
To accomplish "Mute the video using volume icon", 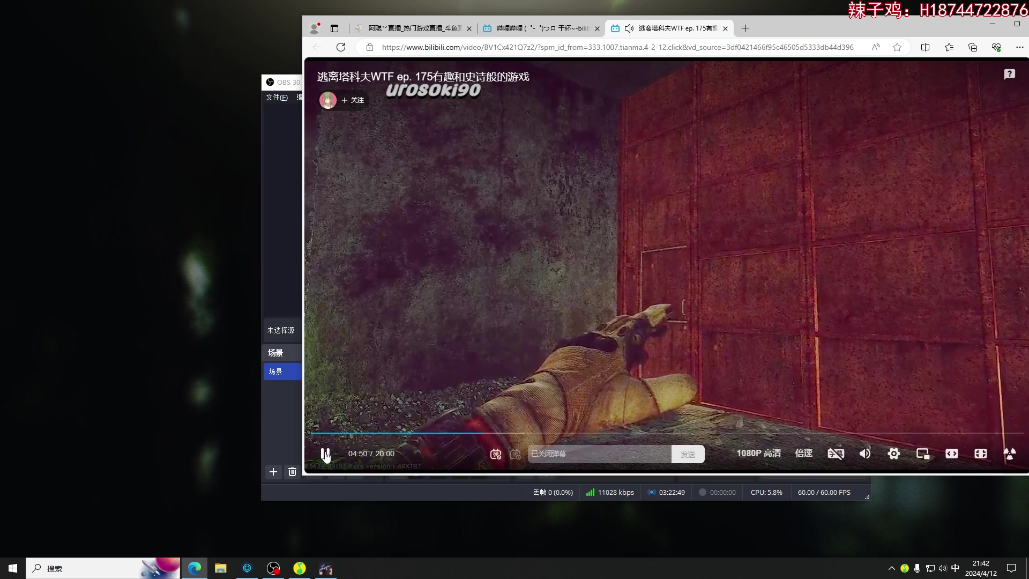I will (x=865, y=454).
